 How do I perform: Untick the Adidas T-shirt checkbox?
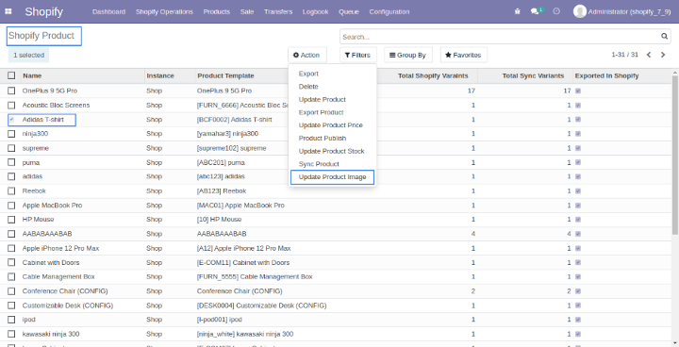(x=11, y=119)
